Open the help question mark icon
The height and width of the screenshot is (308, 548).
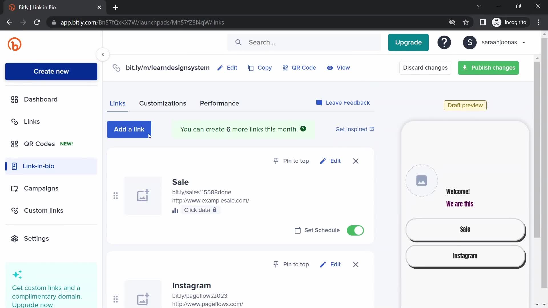coord(444,42)
